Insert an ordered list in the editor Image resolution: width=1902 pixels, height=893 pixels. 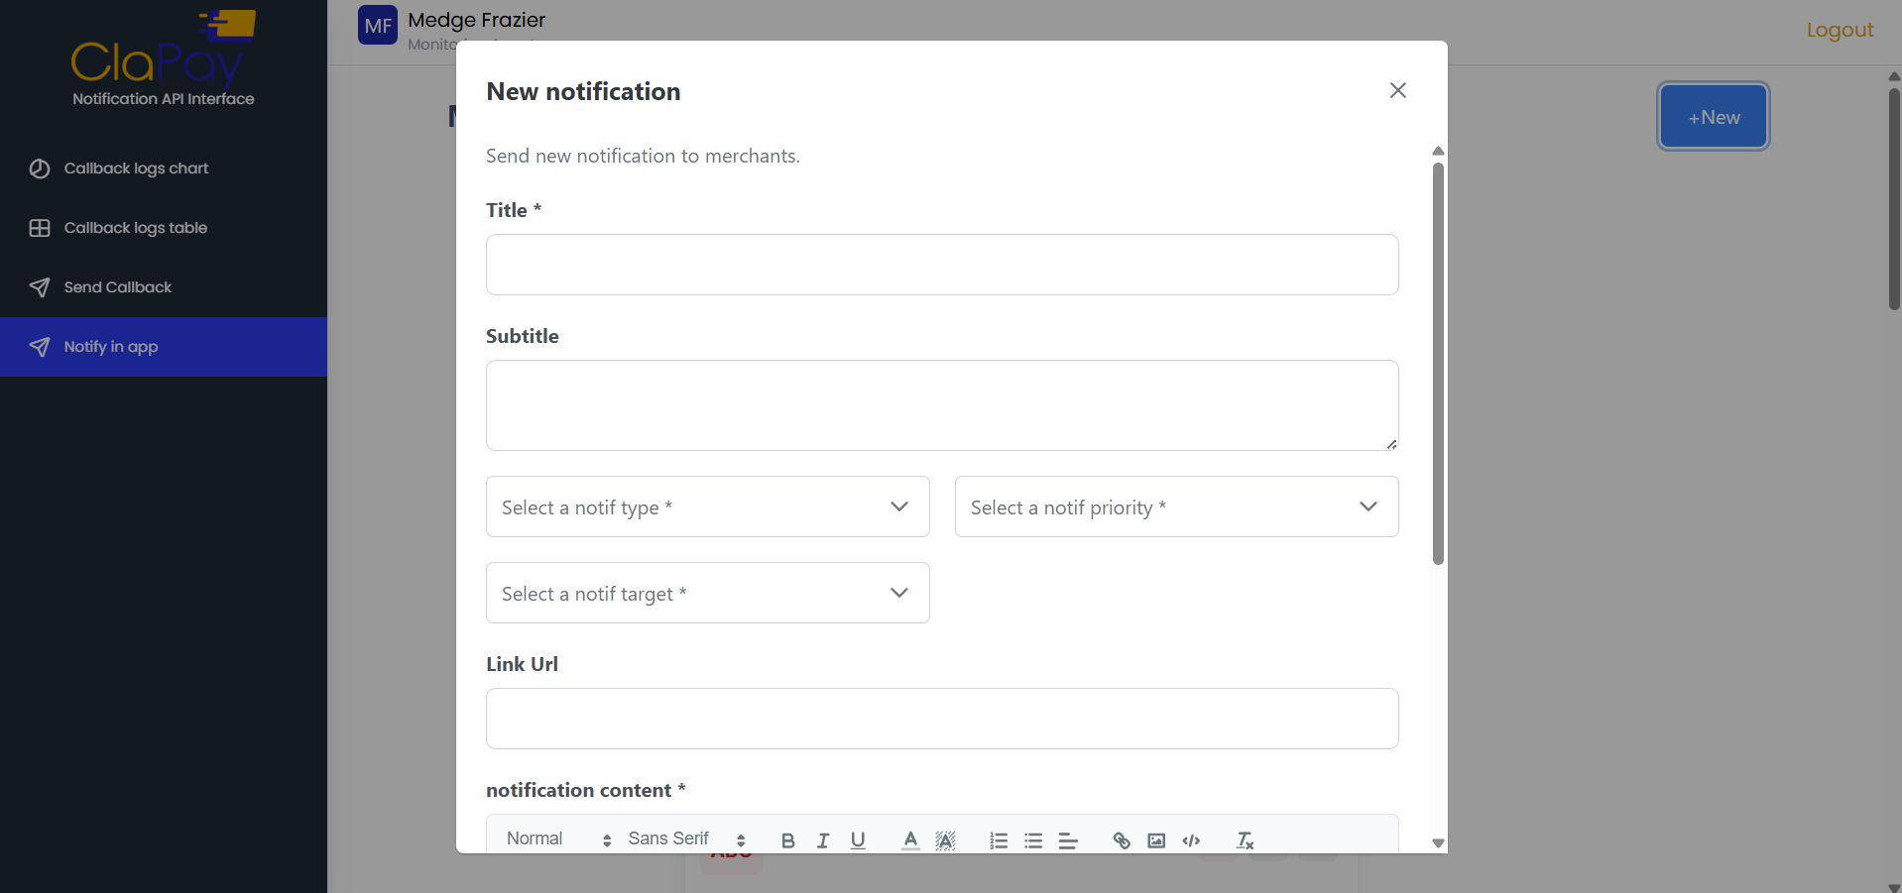click(x=999, y=839)
